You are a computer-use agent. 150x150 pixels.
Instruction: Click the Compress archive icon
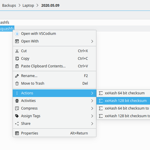tap(17, 108)
